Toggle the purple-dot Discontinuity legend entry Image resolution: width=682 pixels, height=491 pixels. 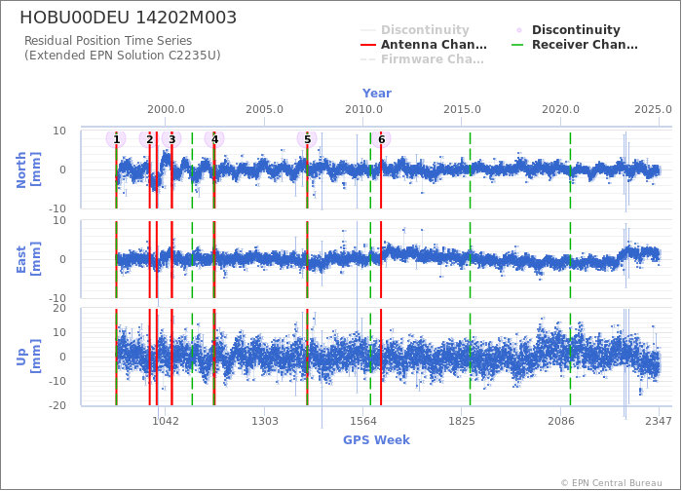[x=567, y=29]
